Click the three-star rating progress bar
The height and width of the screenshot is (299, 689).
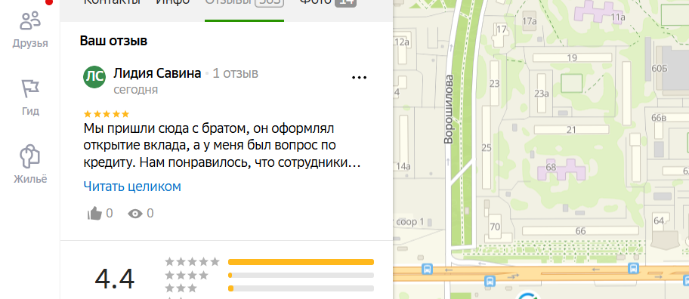[x=301, y=288]
